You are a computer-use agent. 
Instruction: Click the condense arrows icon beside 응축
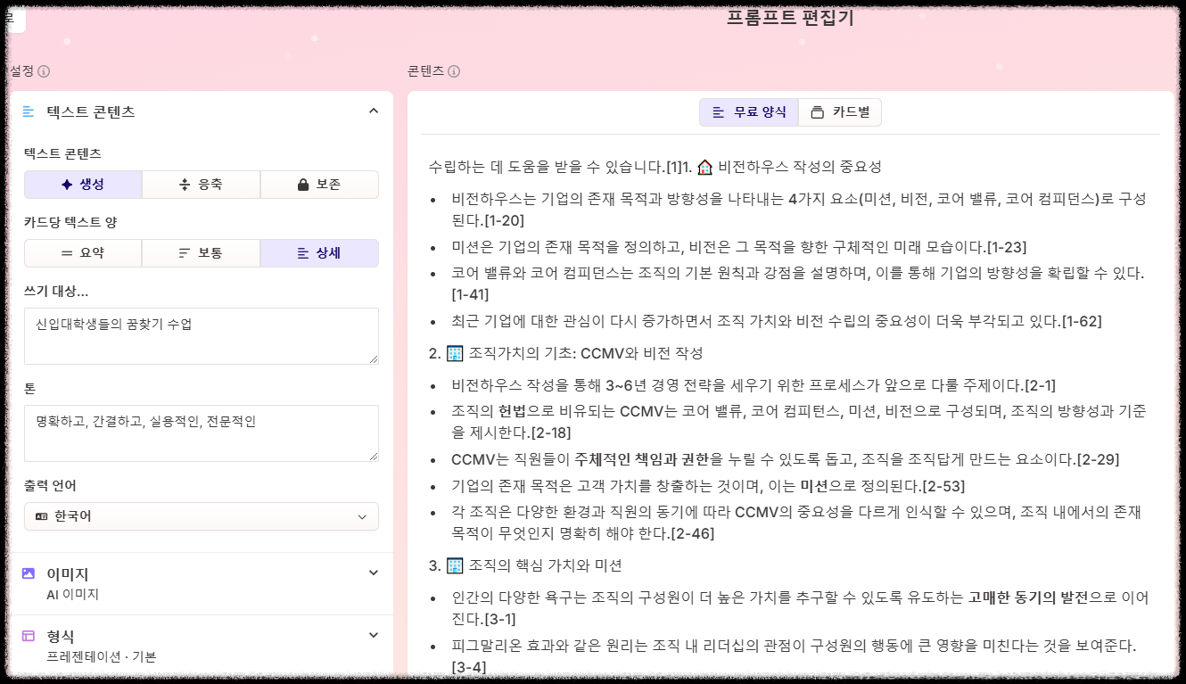point(185,184)
